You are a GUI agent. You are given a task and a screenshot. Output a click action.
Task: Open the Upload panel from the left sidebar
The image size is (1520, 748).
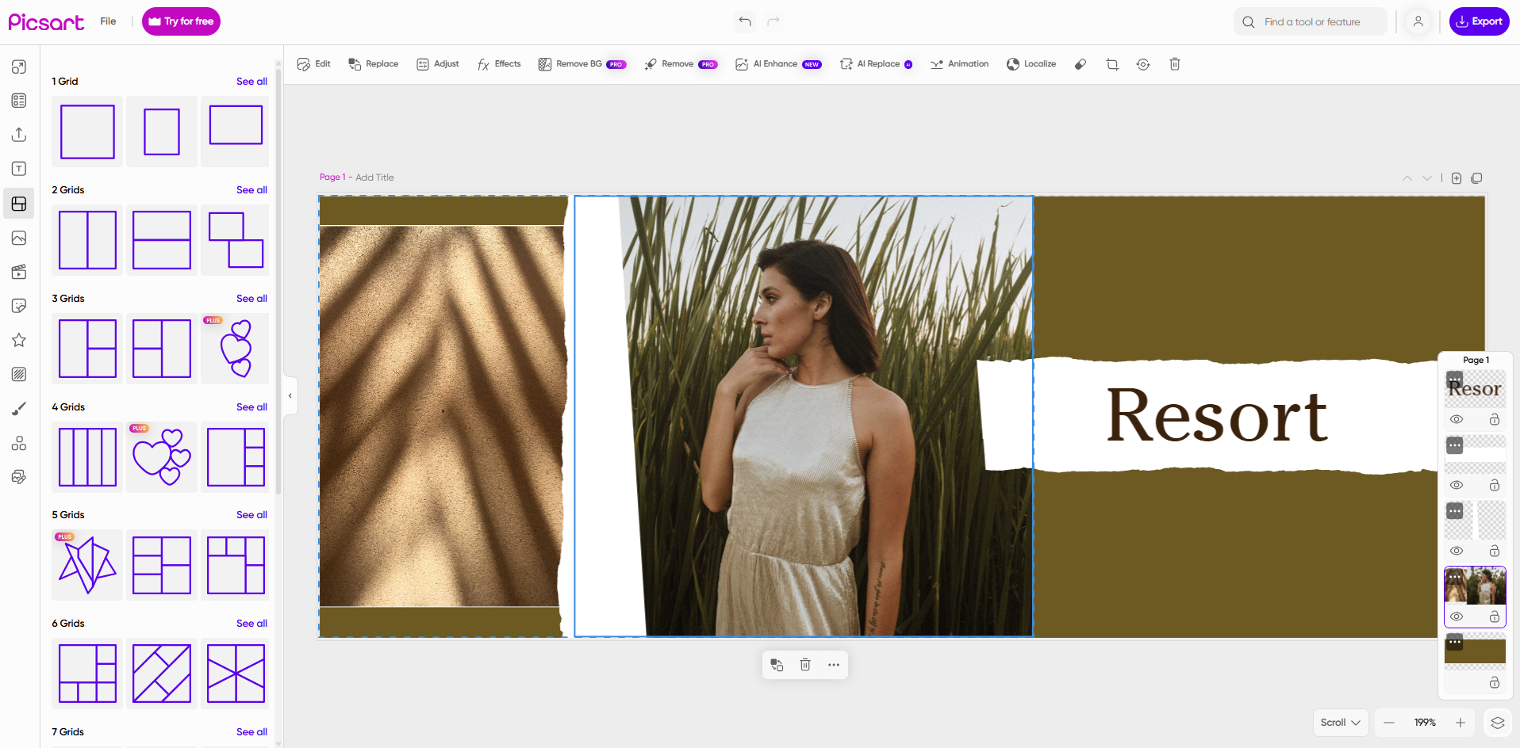(x=19, y=135)
